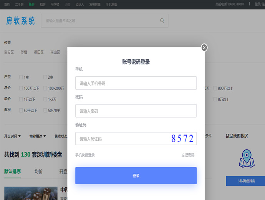Open 手机浏览 in top navigation
Screen dimensions: 265x200
pos(111,4)
